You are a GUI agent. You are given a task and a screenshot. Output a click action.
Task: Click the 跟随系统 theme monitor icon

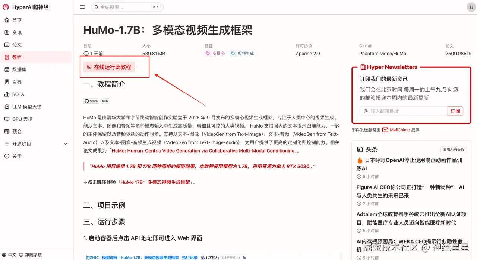coord(21,255)
